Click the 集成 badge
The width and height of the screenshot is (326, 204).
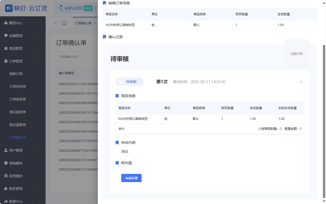tap(88, 8)
